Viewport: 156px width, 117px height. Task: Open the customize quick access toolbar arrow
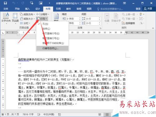[x=49, y=3]
